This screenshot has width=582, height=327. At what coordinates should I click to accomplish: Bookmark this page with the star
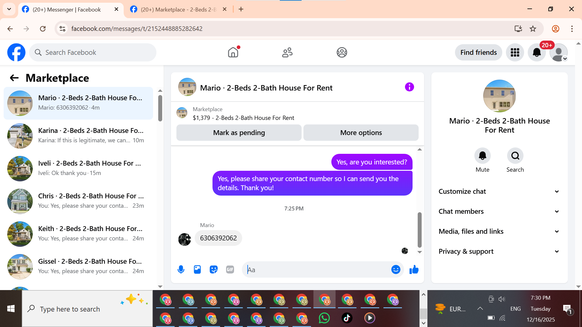(x=533, y=28)
